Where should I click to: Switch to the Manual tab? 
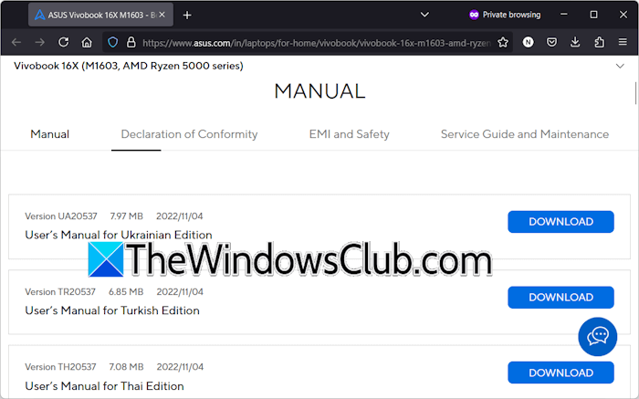pyautogui.click(x=49, y=134)
